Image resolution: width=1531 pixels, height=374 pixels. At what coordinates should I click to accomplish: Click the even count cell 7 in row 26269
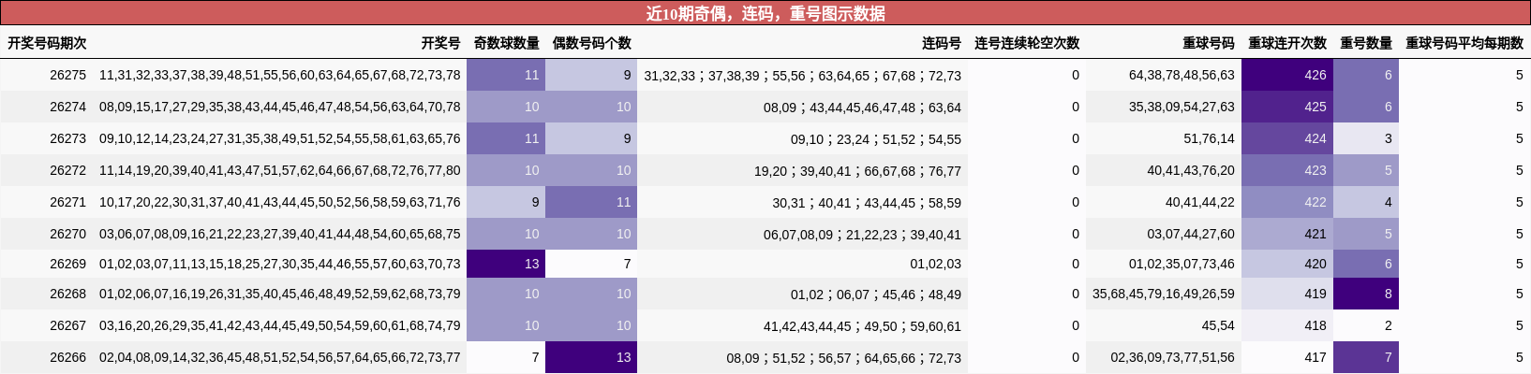[x=591, y=264]
